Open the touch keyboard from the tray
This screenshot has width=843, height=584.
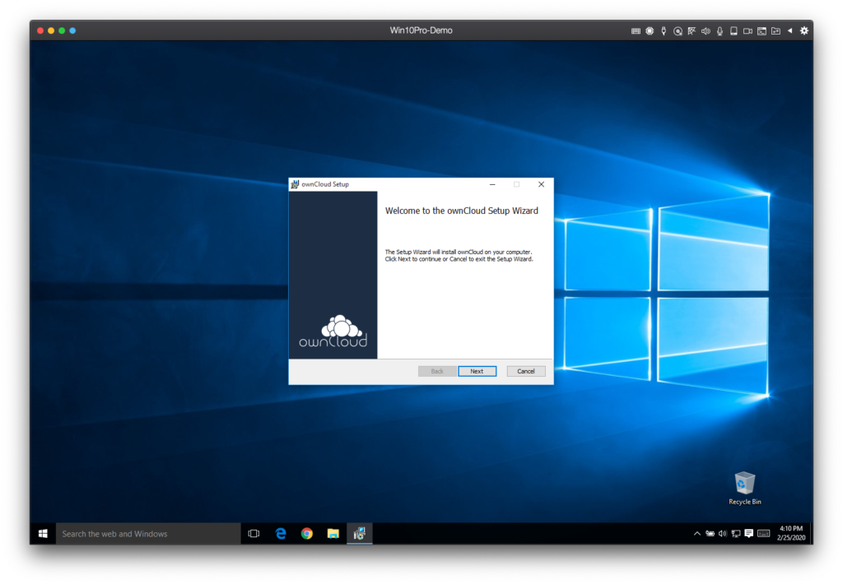[763, 534]
